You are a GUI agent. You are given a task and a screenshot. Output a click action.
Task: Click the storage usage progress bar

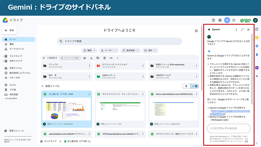pos(18,137)
